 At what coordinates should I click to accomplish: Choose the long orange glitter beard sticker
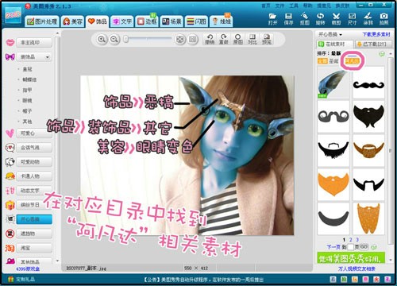(368, 218)
